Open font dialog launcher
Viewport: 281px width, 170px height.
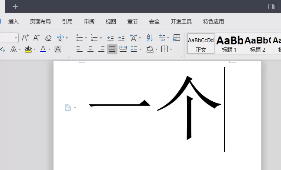(69, 57)
